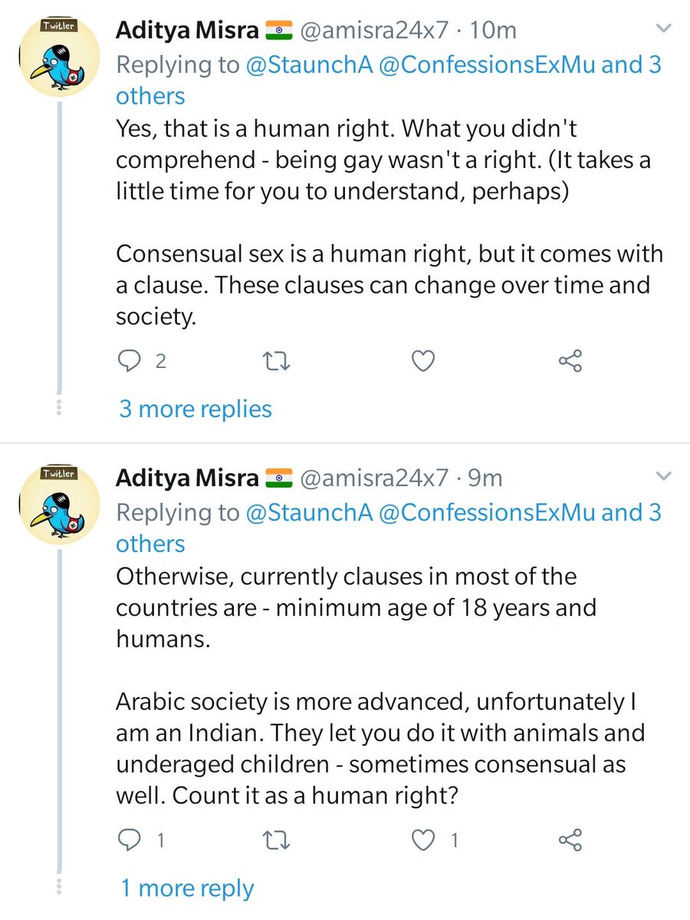
Task: Retweet the first tweet
Action: (x=278, y=360)
